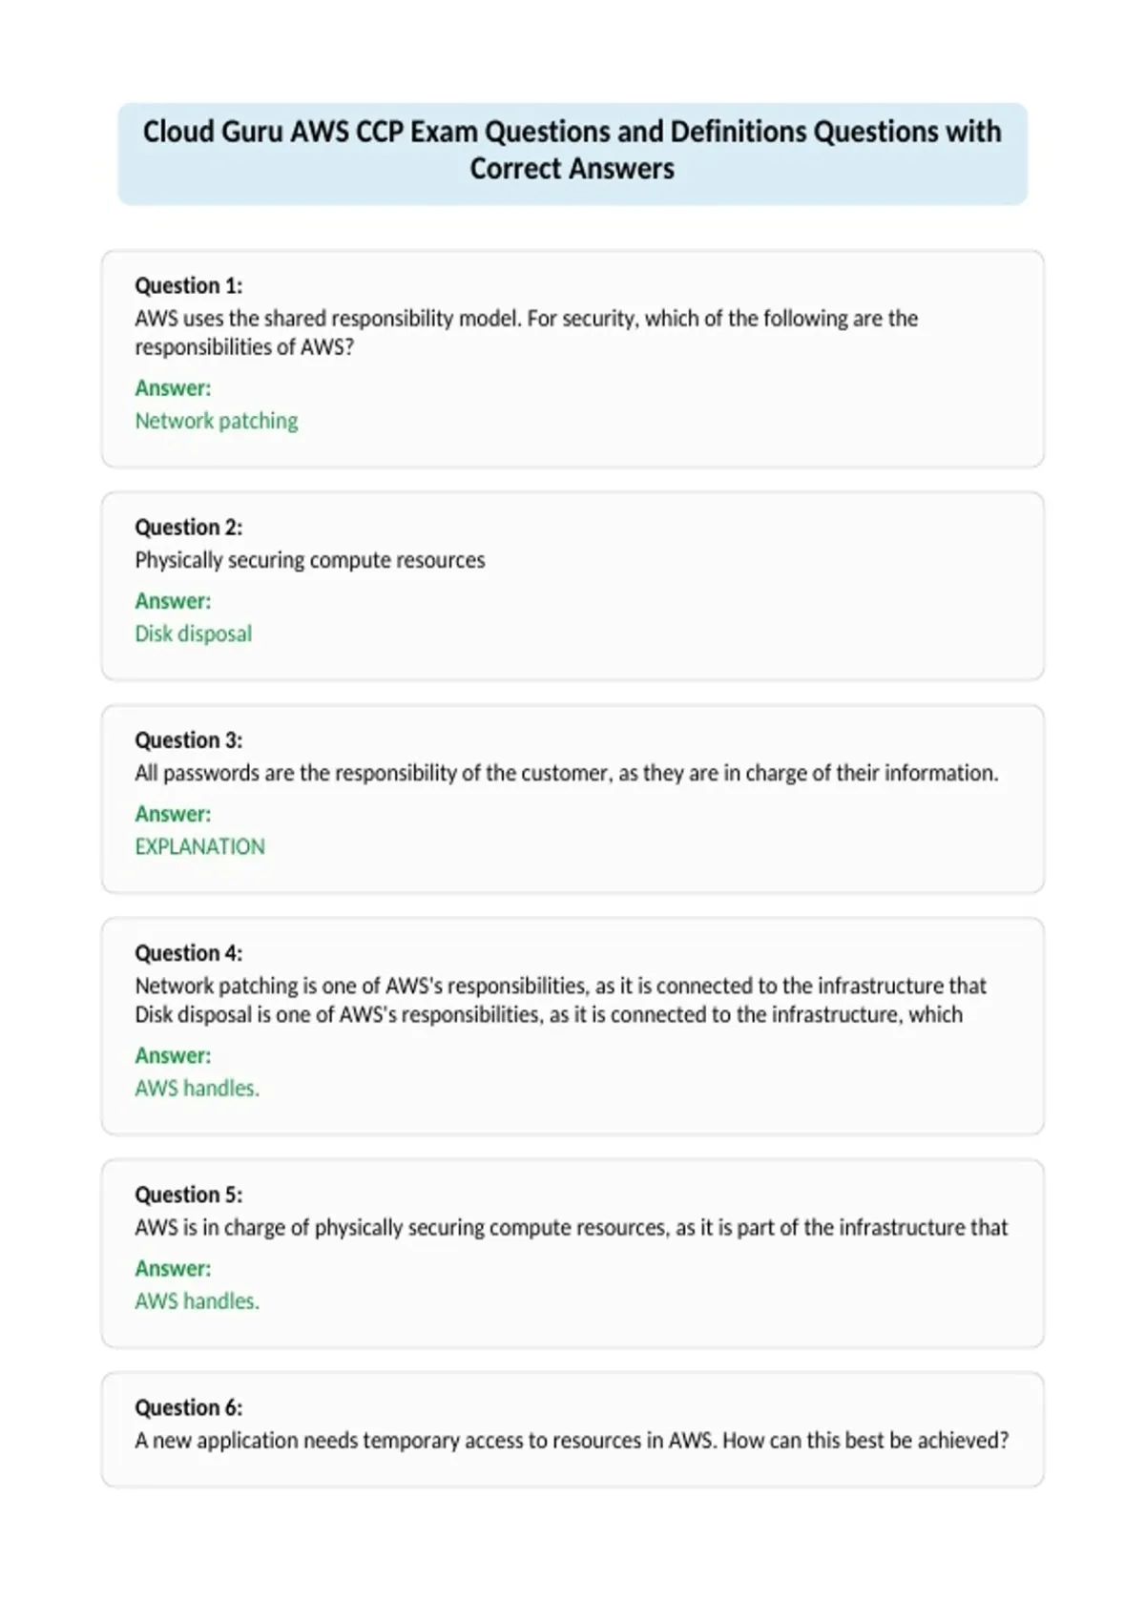This screenshot has height=1622, width=1145.
Task: Click the Question 3 heading
Action: point(188,739)
